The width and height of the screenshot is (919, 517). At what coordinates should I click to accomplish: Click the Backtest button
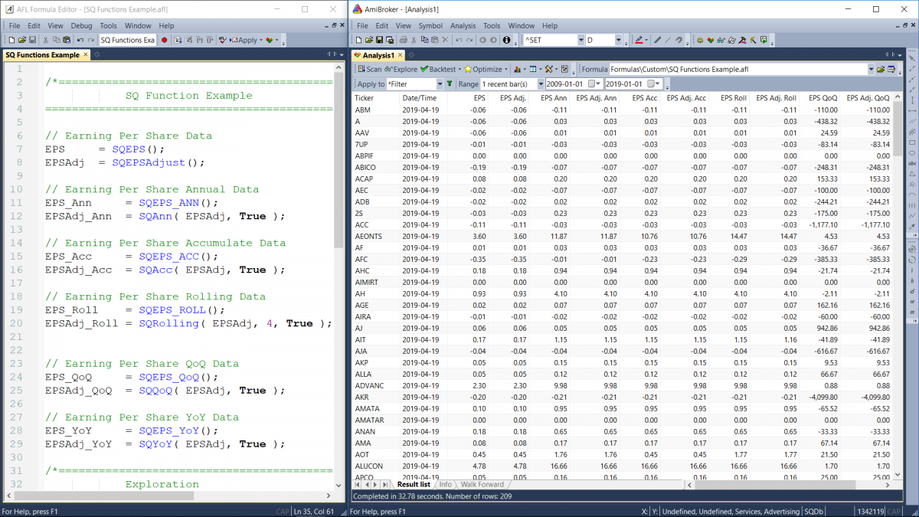coord(438,69)
